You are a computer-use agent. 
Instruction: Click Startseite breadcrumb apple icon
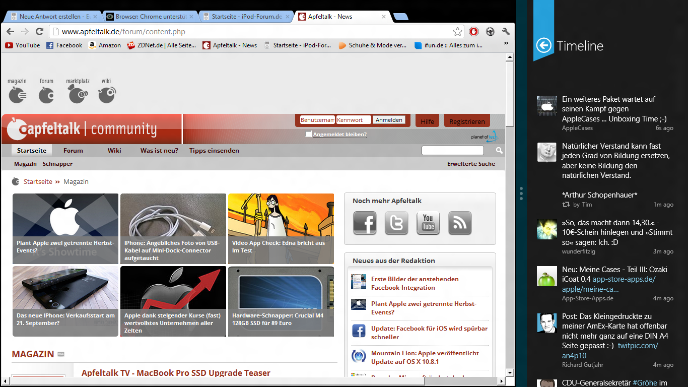point(16,181)
